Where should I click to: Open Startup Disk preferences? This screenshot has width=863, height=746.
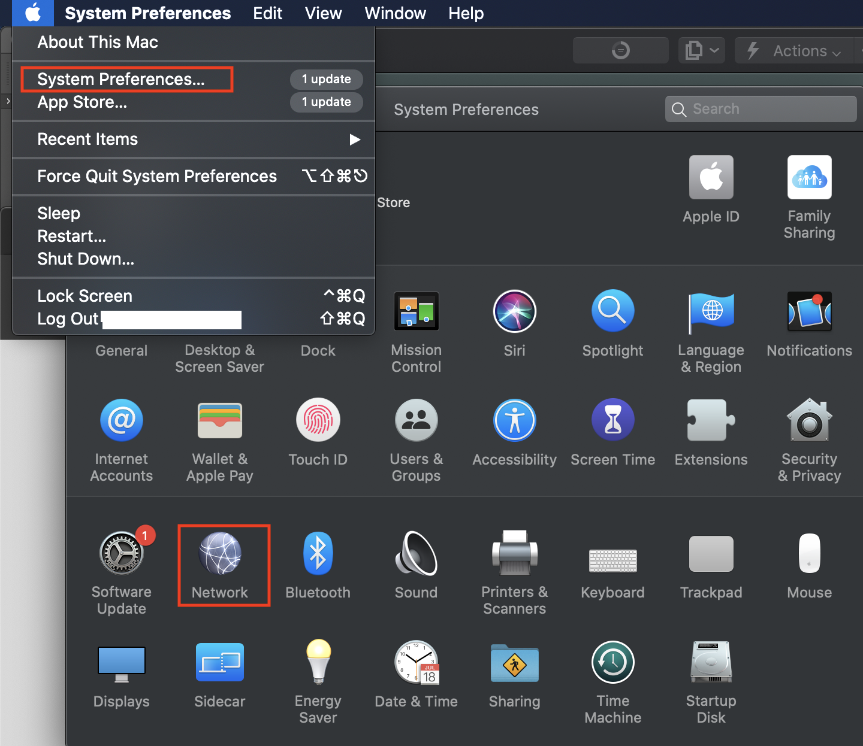point(711,683)
